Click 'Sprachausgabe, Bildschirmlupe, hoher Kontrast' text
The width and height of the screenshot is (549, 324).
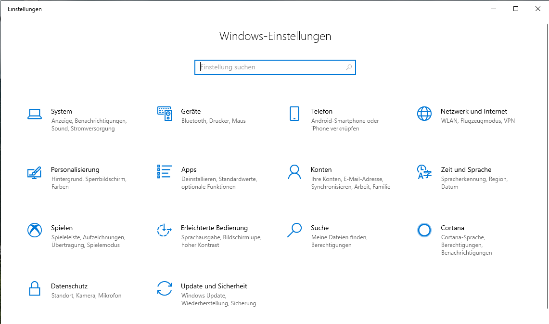(221, 241)
